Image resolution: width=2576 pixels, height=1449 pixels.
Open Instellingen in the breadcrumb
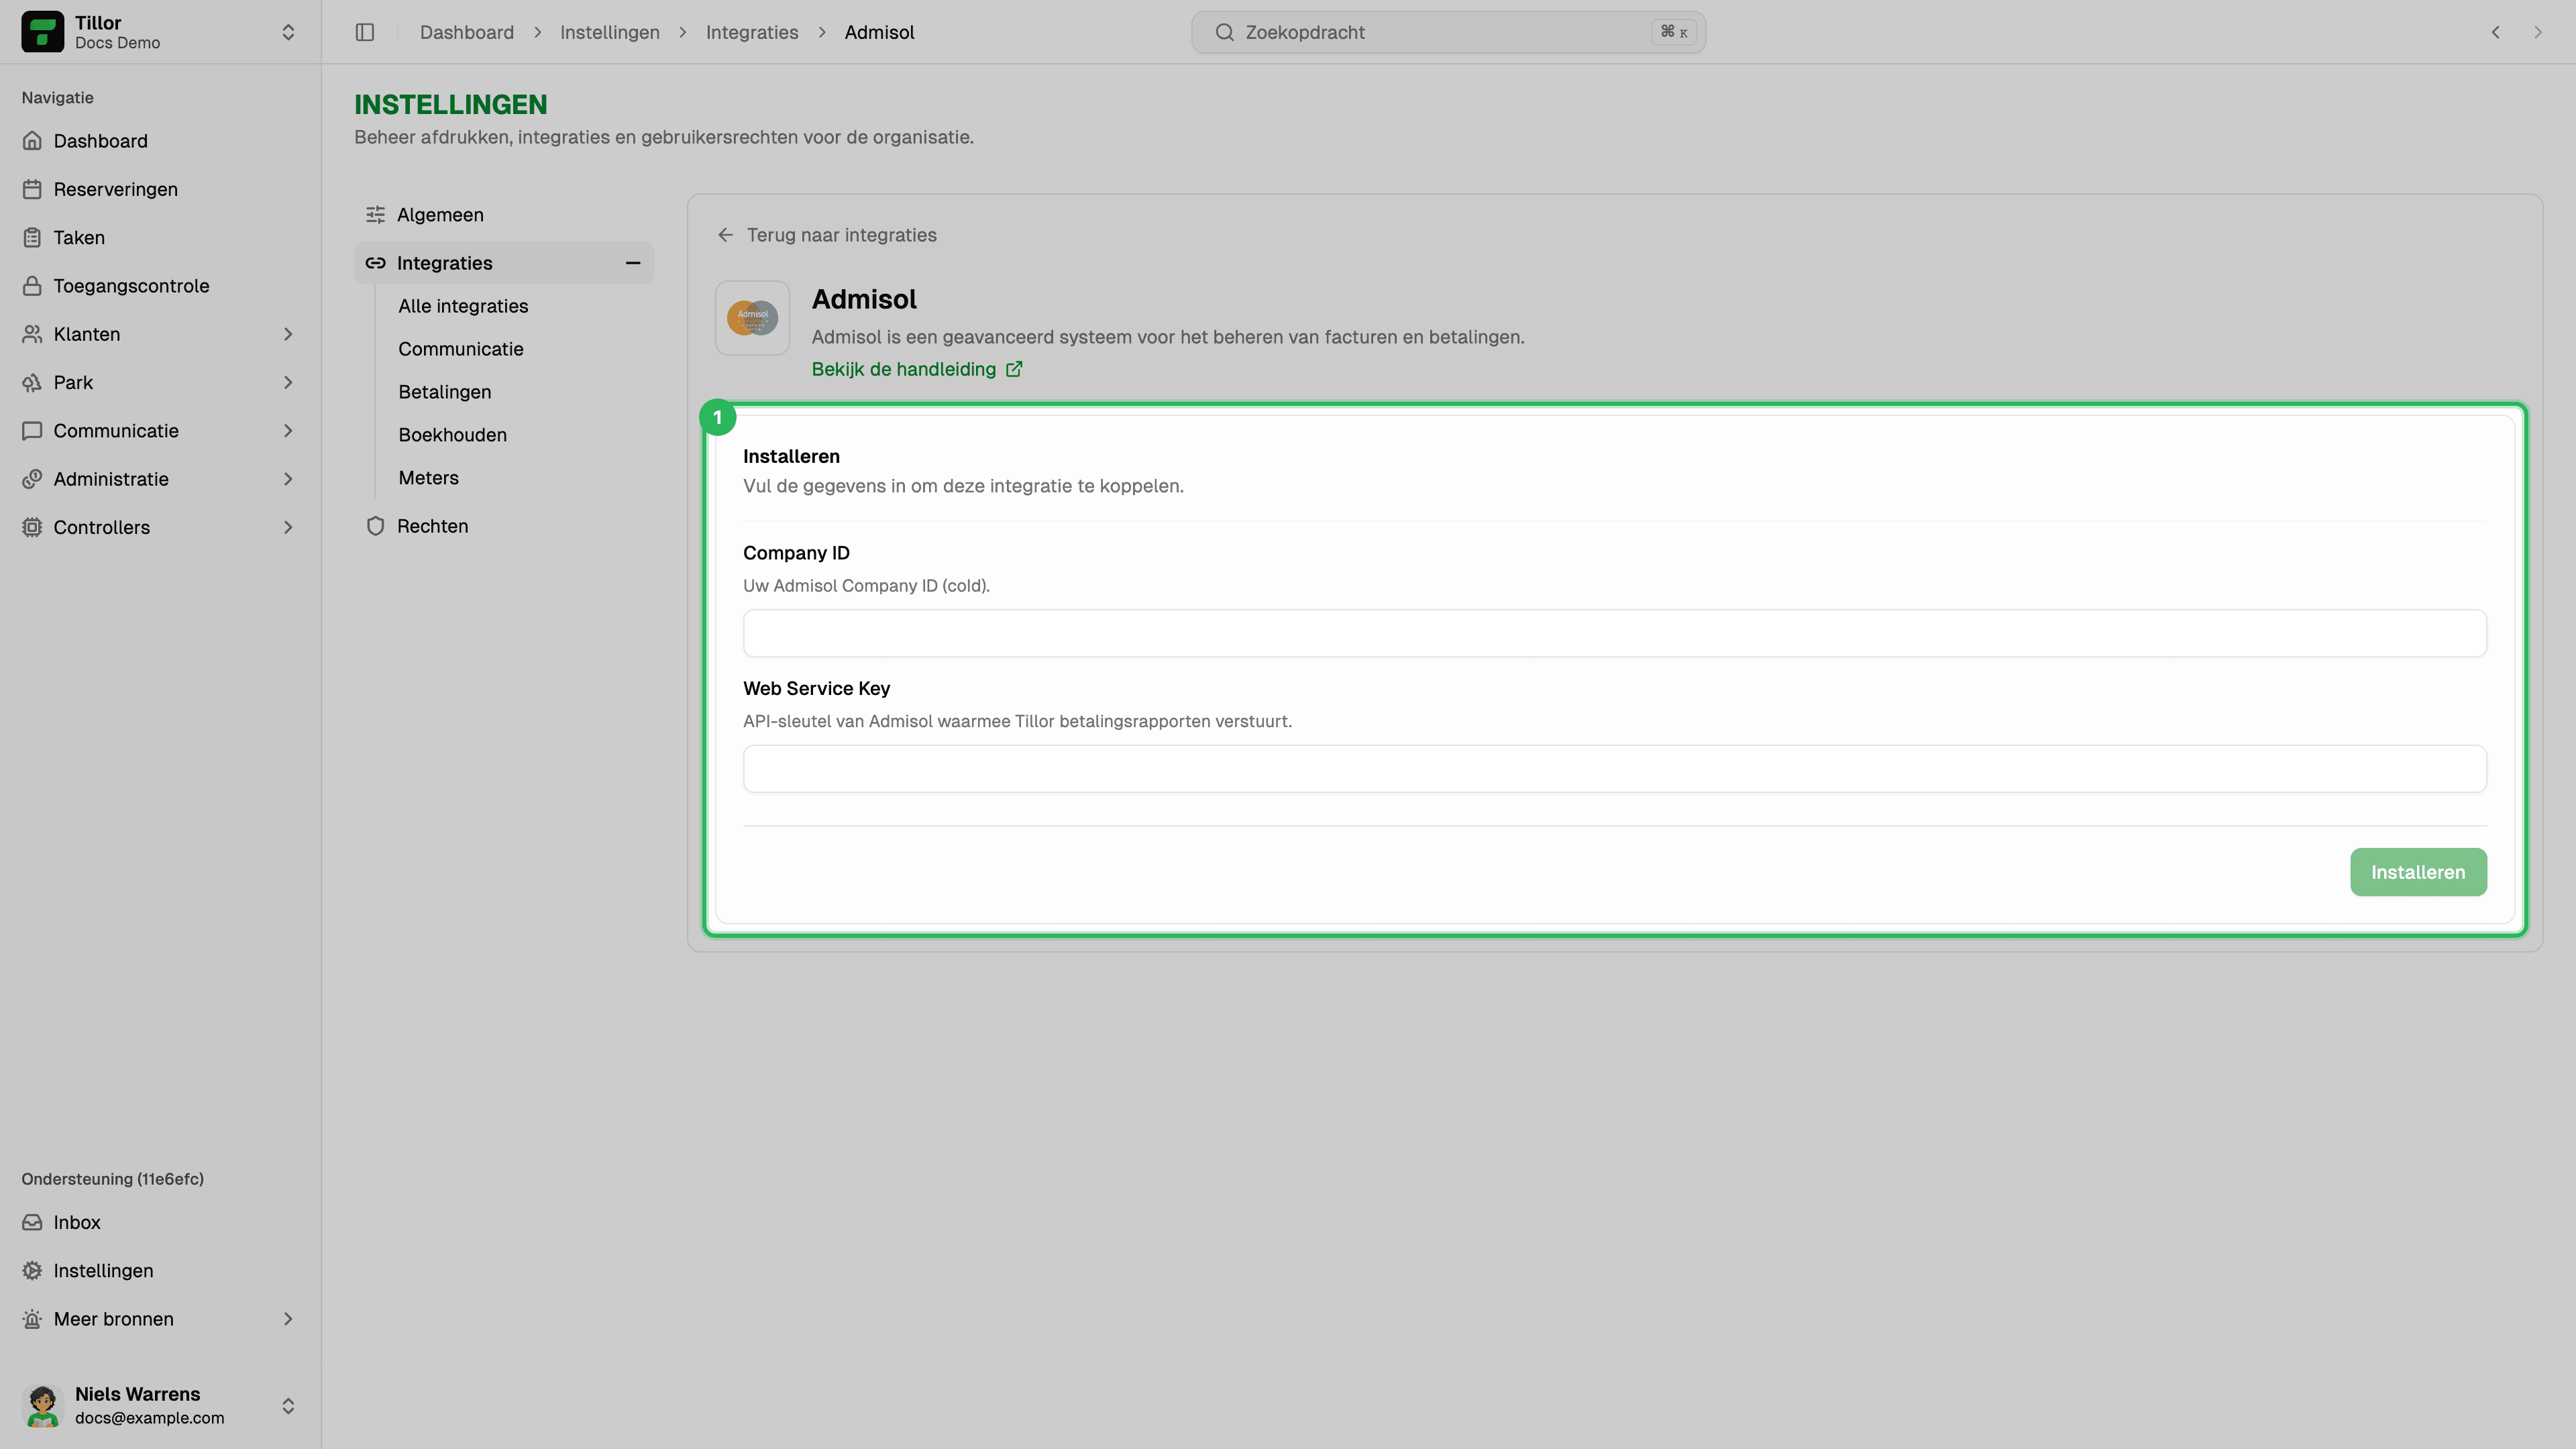pyautogui.click(x=610, y=32)
